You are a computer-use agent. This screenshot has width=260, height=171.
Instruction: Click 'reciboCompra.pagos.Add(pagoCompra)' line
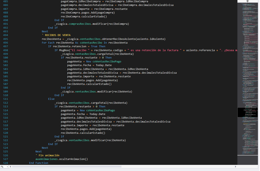(88, 13)
